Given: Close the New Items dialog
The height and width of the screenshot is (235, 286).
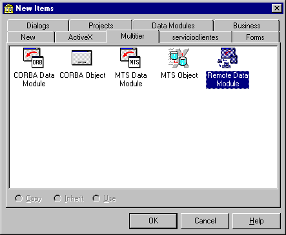Looking at the screenshot, I should [x=277, y=8].
